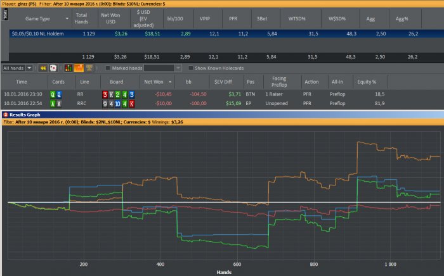Sort stats by Total Hands column
Image resolution: width=444 pixels, height=276 pixels.
tap(81, 18)
